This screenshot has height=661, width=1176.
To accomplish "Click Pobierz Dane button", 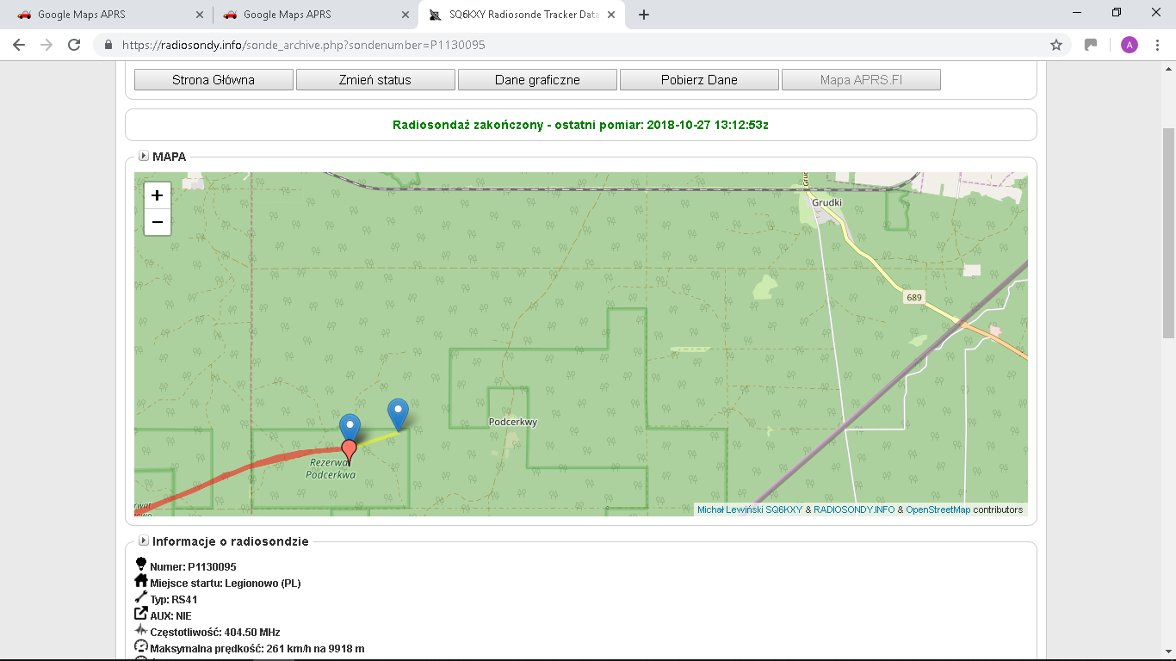I will (x=699, y=80).
